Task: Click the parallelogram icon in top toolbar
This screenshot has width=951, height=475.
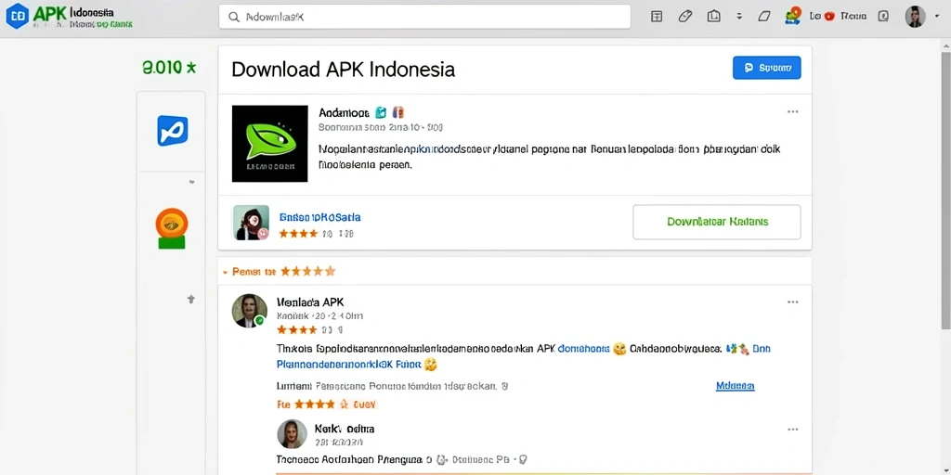Action: click(764, 17)
